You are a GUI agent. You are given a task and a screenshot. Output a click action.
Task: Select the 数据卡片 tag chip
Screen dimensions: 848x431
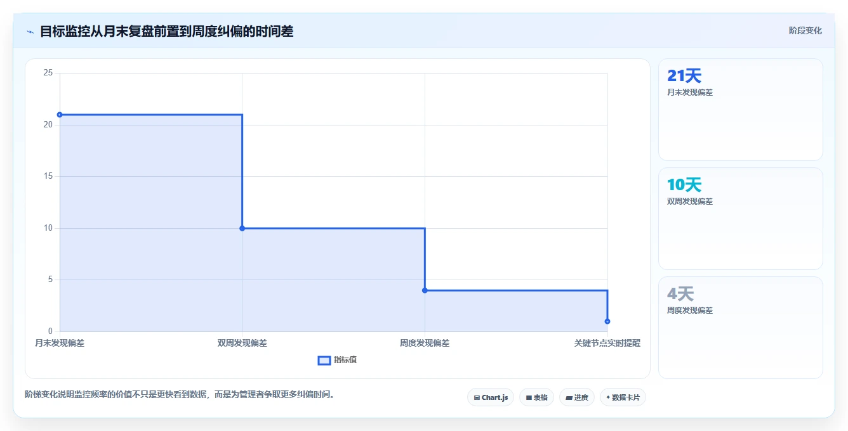[x=623, y=397]
